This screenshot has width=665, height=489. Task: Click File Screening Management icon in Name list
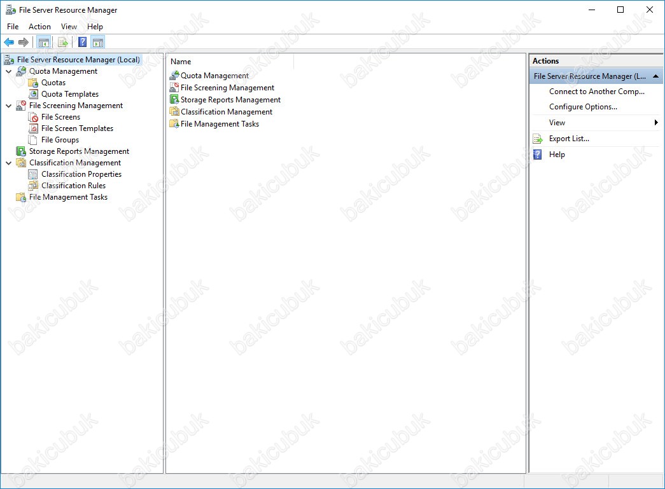[174, 88]
